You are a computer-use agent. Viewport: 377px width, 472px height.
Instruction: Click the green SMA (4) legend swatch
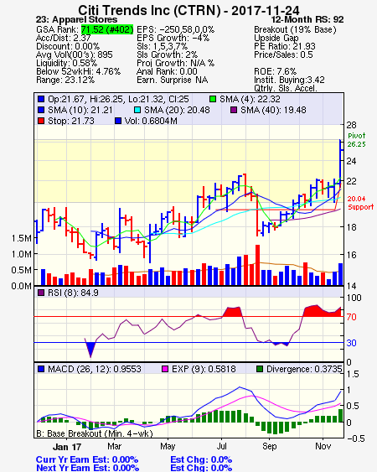pyautogui.click(x=213, y=99)
